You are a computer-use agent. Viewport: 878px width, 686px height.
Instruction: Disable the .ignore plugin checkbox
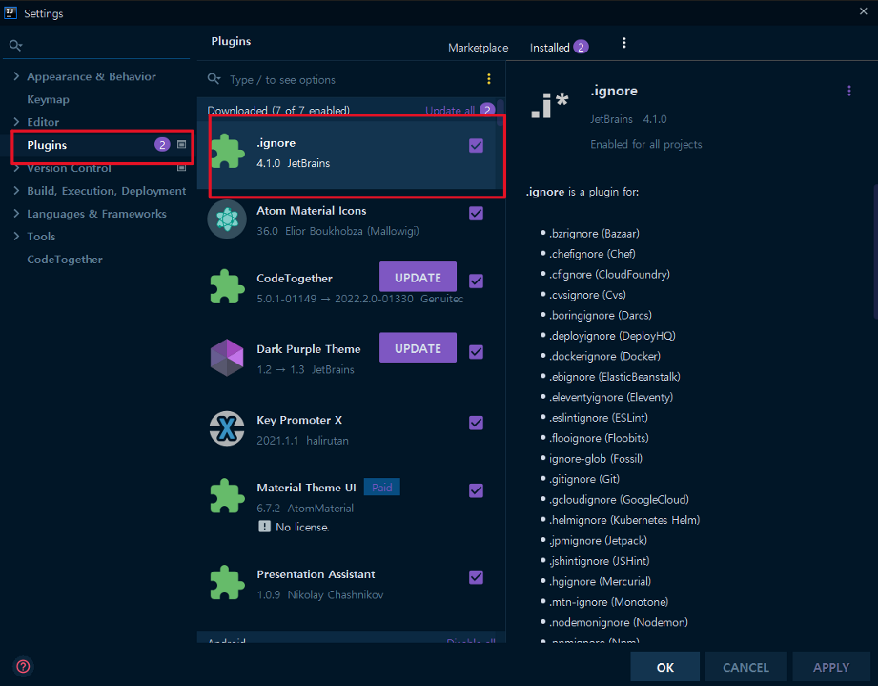click(x=476, y=146)
